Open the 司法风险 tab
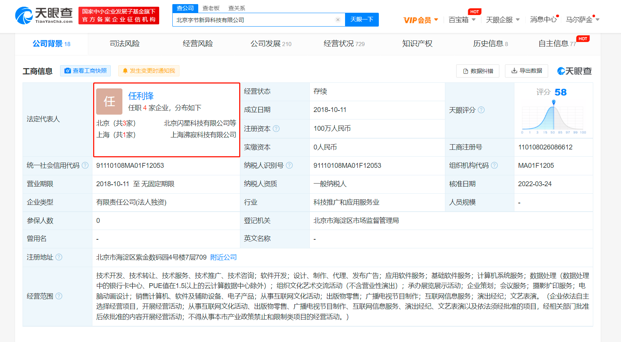621x342 pixels. (125, 44)
